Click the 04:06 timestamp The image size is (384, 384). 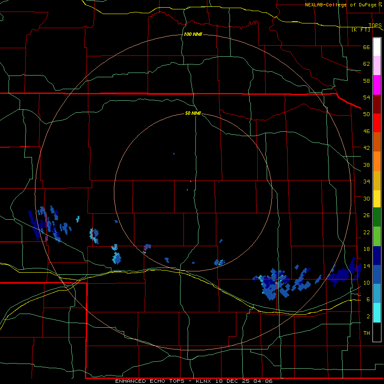click(262, 381)
